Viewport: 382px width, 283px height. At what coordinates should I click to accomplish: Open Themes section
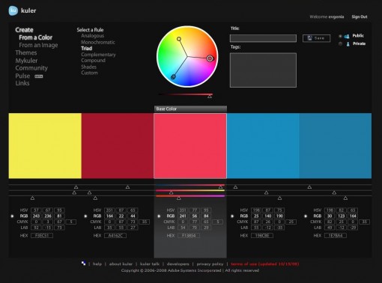click(26, 53)
